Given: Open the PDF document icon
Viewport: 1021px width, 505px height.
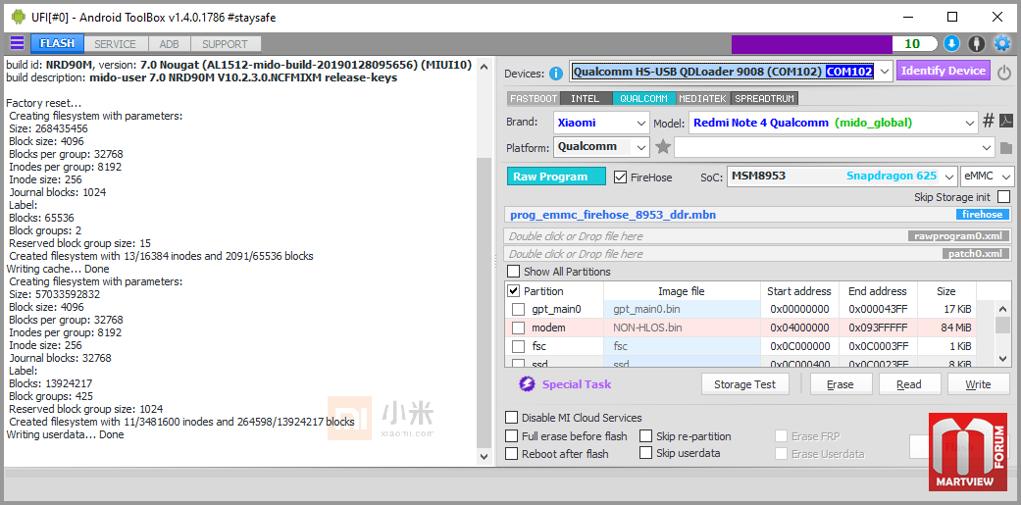Looking at the screenshot, I should click(x=1006, y=122).
